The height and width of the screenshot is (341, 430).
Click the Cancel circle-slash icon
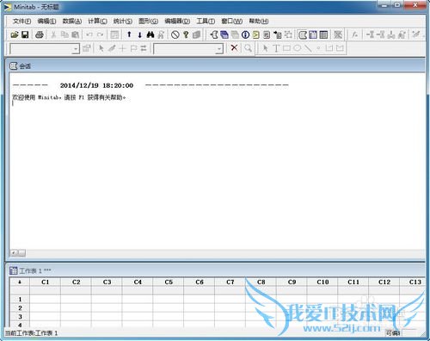(175, 34)
